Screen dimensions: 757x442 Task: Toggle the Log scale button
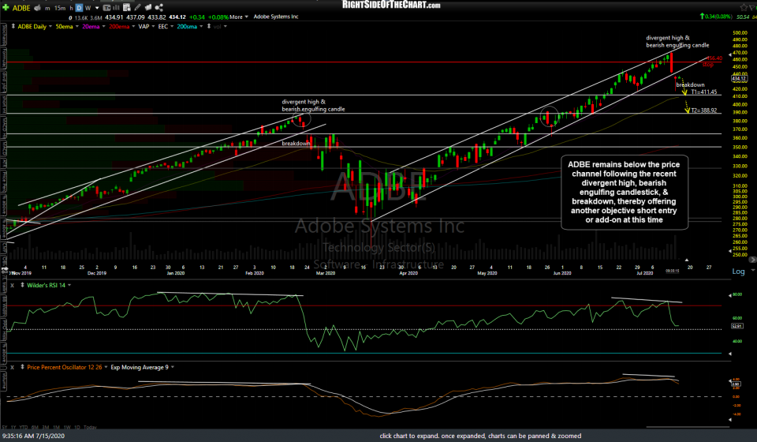tap(738, 272)
